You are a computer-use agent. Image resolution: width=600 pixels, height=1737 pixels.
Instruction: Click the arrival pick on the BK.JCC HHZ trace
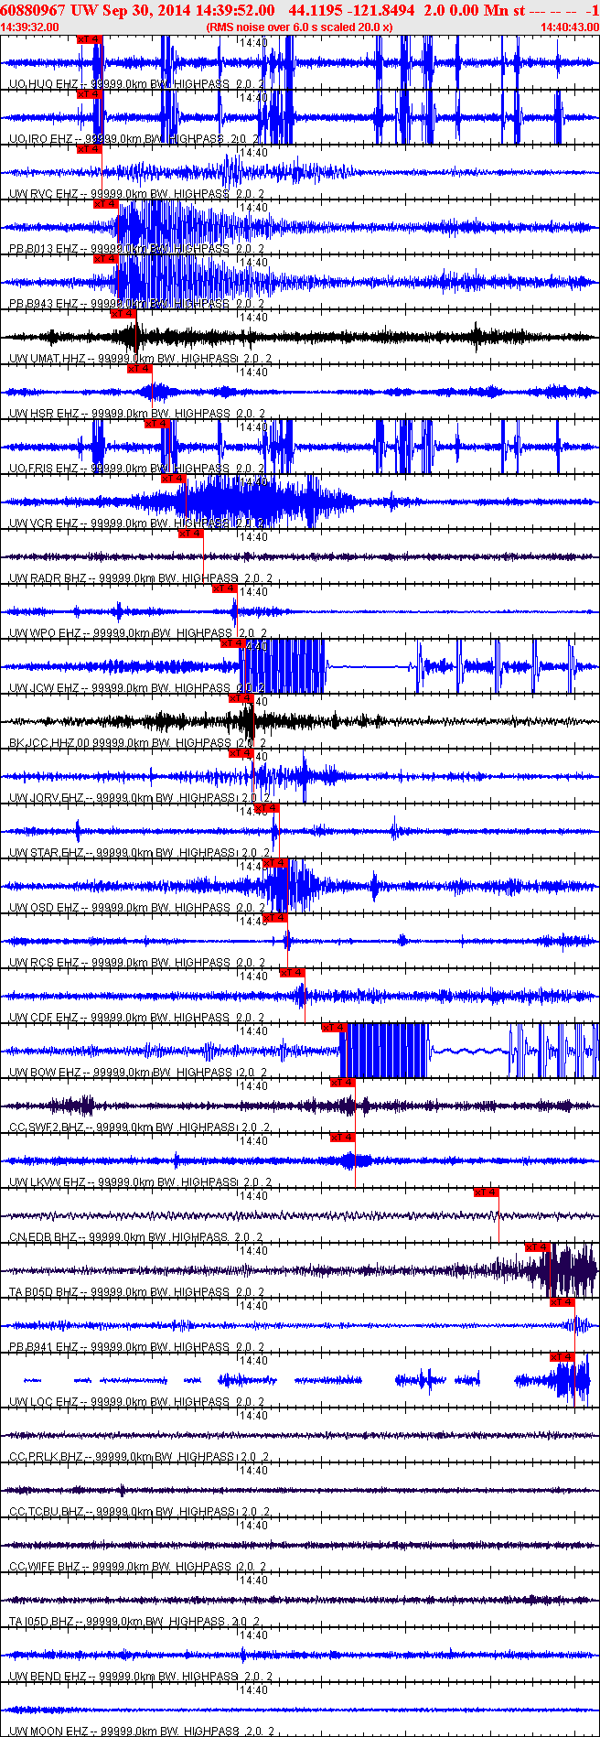click(x=241, y=698)
